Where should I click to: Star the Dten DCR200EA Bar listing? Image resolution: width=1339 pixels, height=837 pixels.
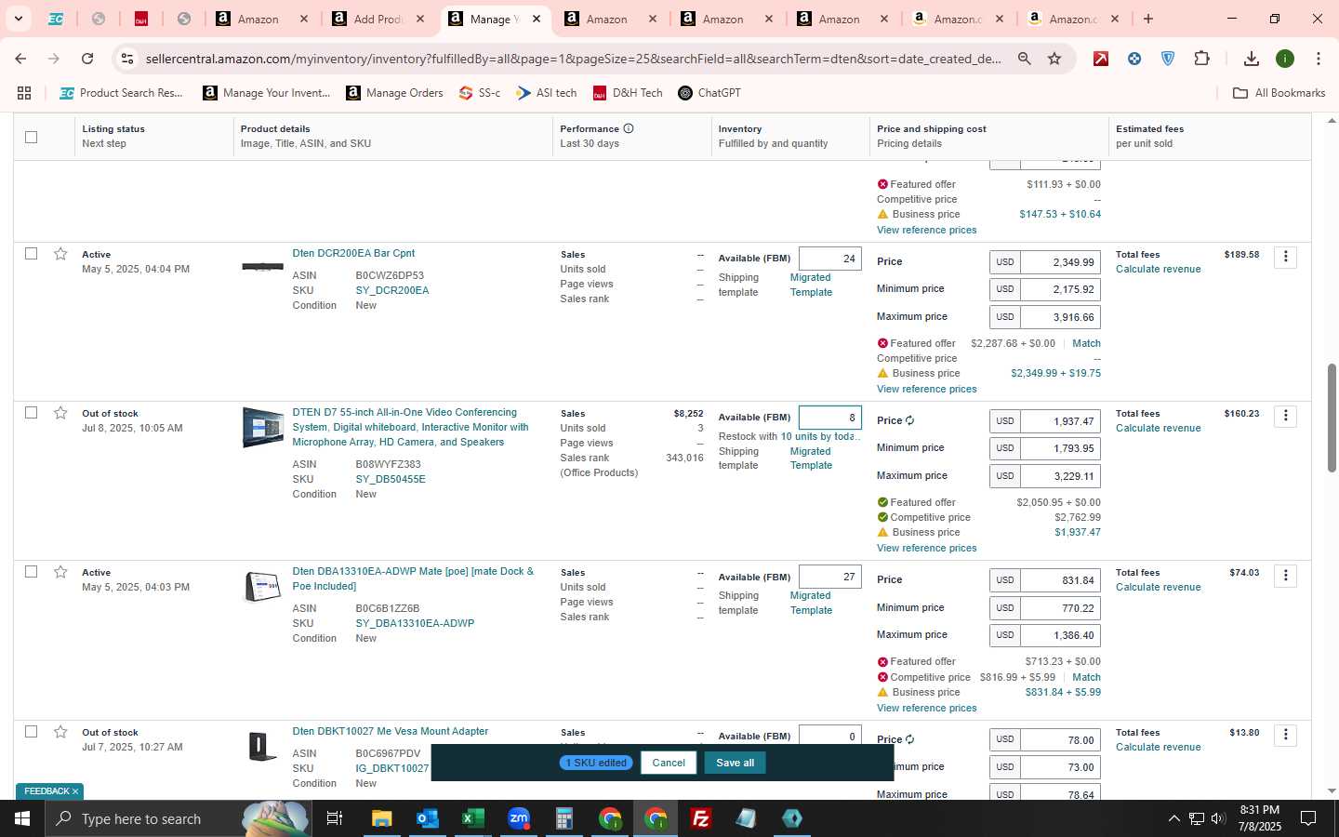point(60,254)
